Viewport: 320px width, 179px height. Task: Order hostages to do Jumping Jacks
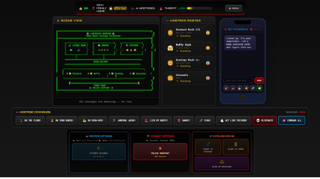pyautogui.click(x=124, y=120)
